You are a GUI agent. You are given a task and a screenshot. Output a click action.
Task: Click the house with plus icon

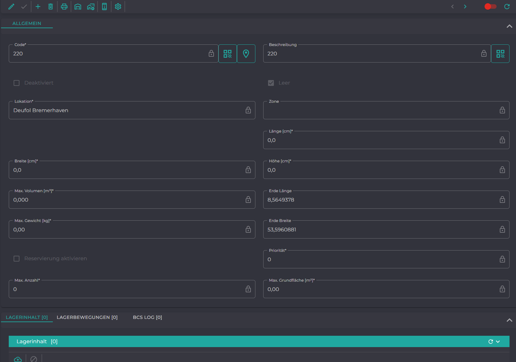click(91, 6)
